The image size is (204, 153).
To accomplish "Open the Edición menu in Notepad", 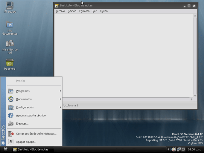I will point(72,11).
